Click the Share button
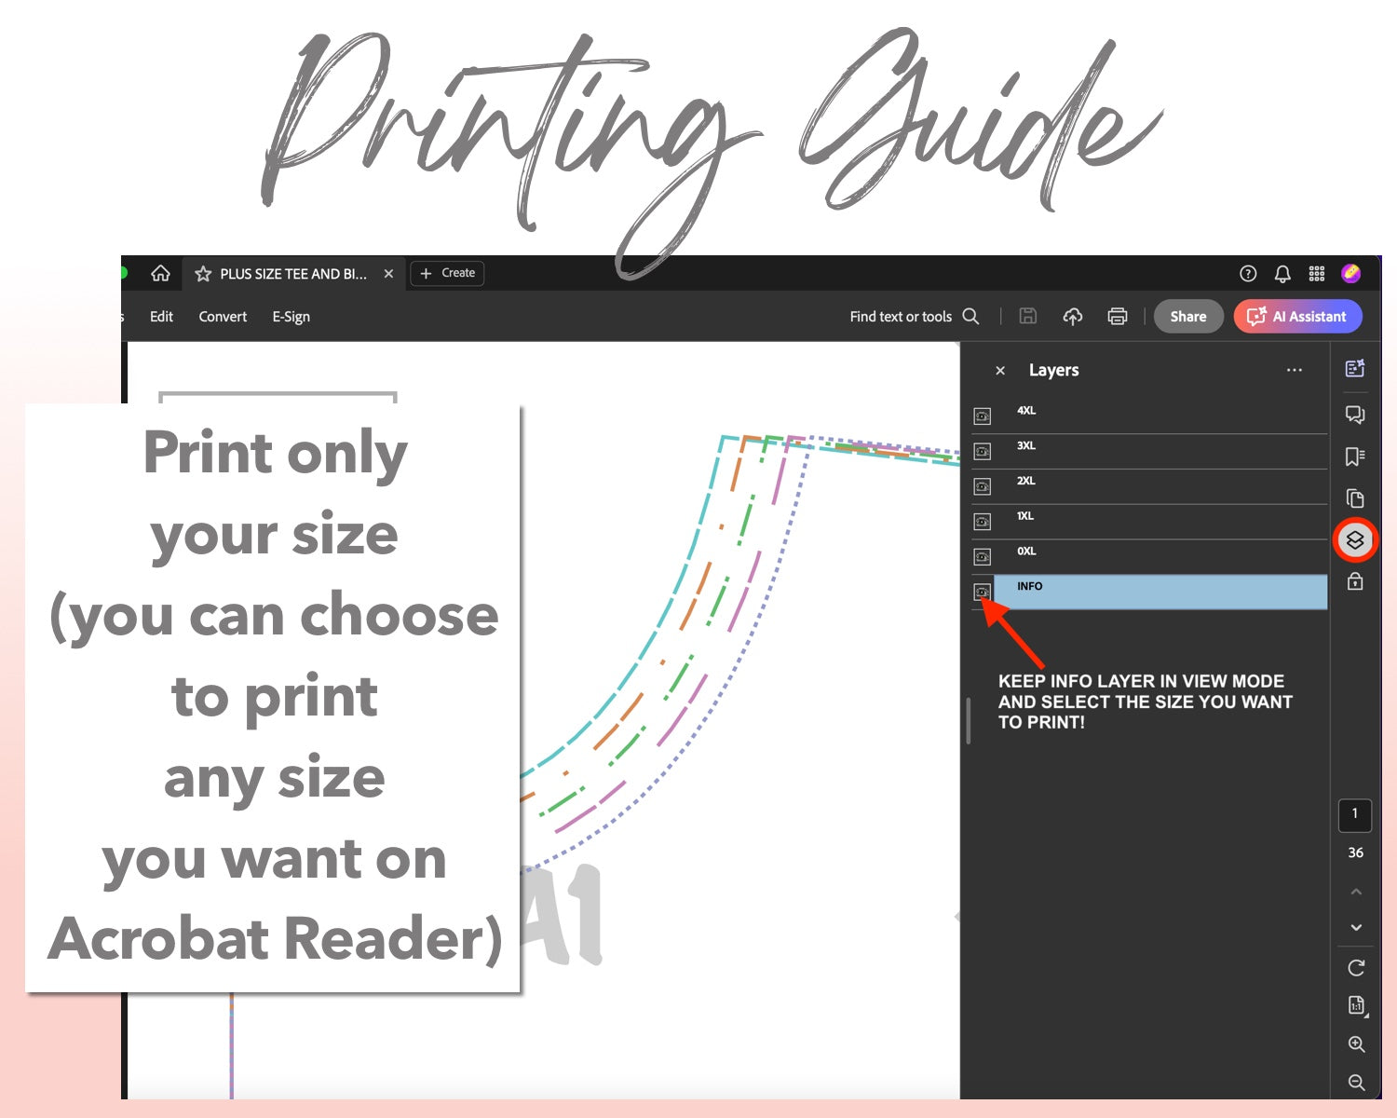The height and width of the screenshot is (1118, 1397). pos(1187,317)
